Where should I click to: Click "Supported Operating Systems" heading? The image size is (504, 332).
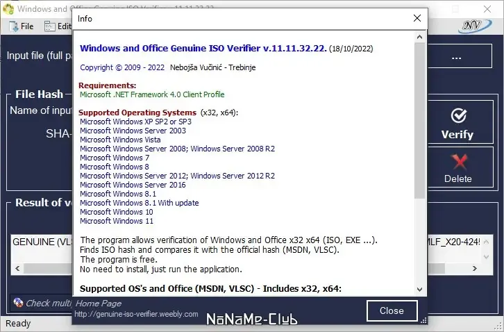[x=137, y=113]
